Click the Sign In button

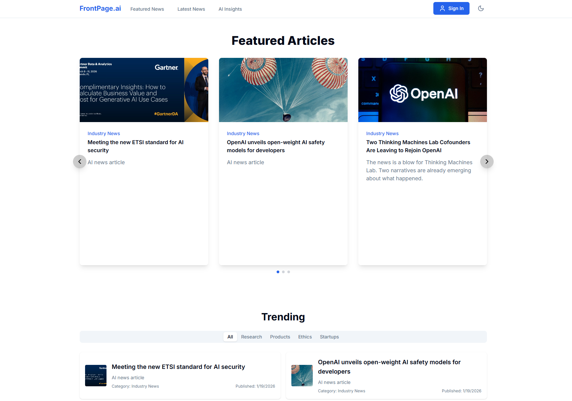pos(451,8)
